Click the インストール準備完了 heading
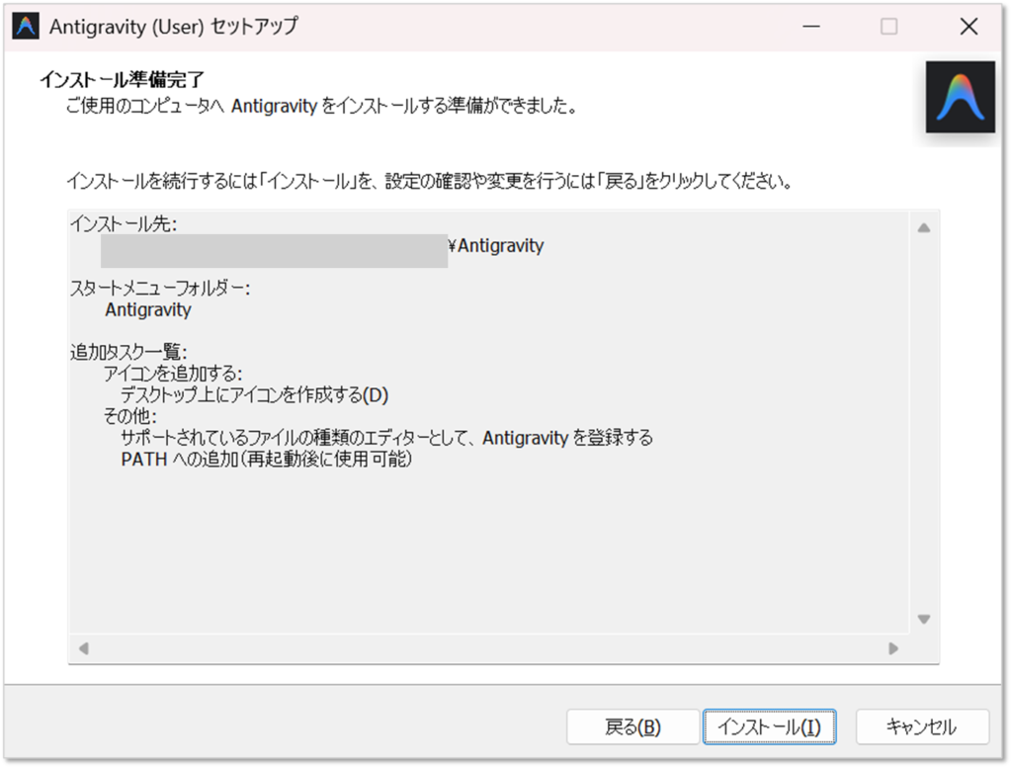Viewport: 1012px width, 768px height. click(x=124, y=78)
